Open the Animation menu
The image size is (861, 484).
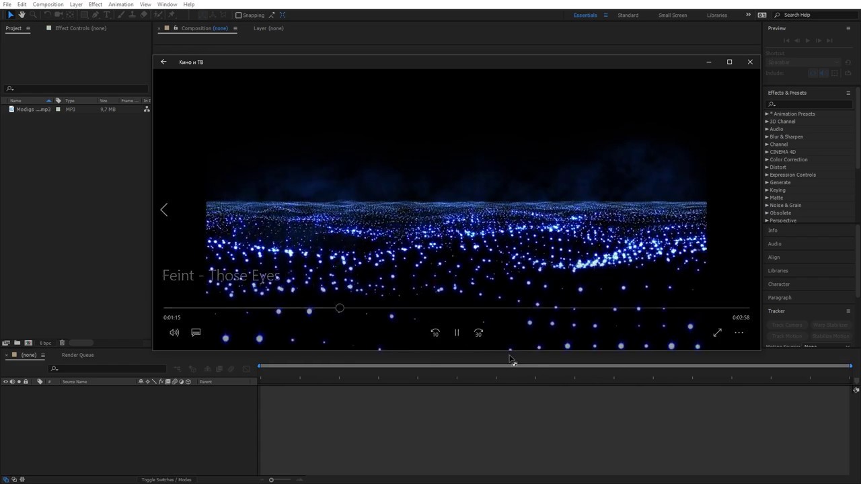pyautogui.click(x=121, y=4)
